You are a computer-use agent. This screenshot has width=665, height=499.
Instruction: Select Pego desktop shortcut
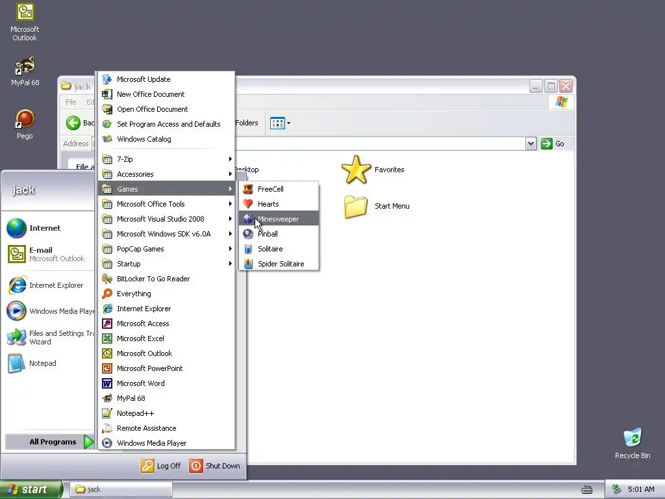(25, 124)
